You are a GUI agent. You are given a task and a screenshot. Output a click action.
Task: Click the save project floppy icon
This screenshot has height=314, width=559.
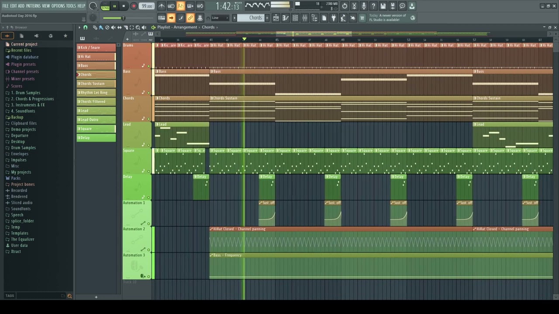383,6
